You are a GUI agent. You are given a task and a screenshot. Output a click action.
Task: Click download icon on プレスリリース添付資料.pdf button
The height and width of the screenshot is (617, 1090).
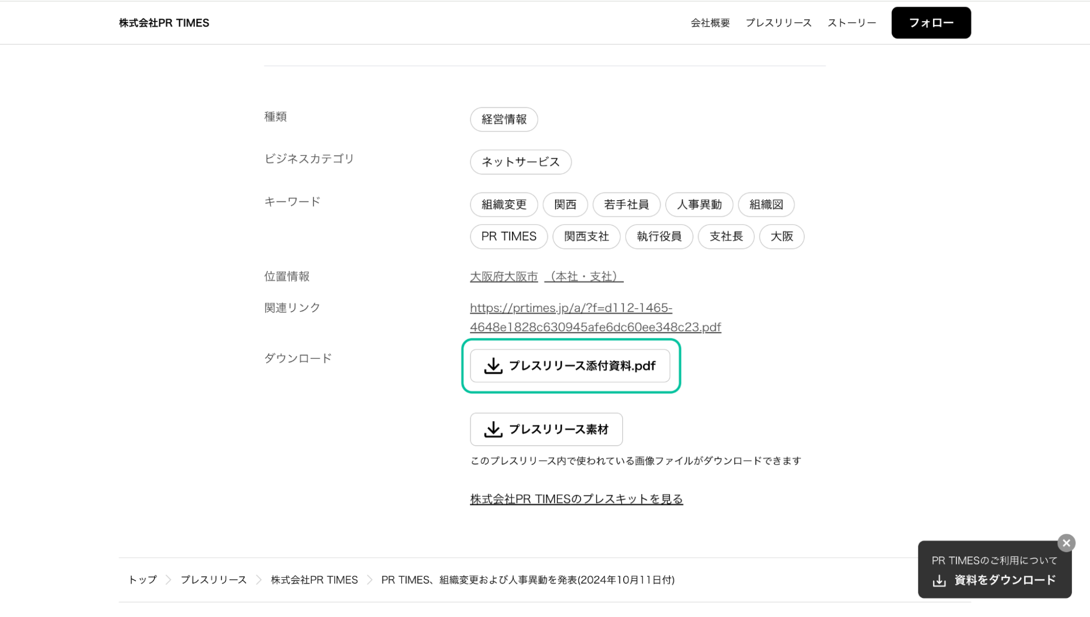pyautogui.click(x=493, y=366)
